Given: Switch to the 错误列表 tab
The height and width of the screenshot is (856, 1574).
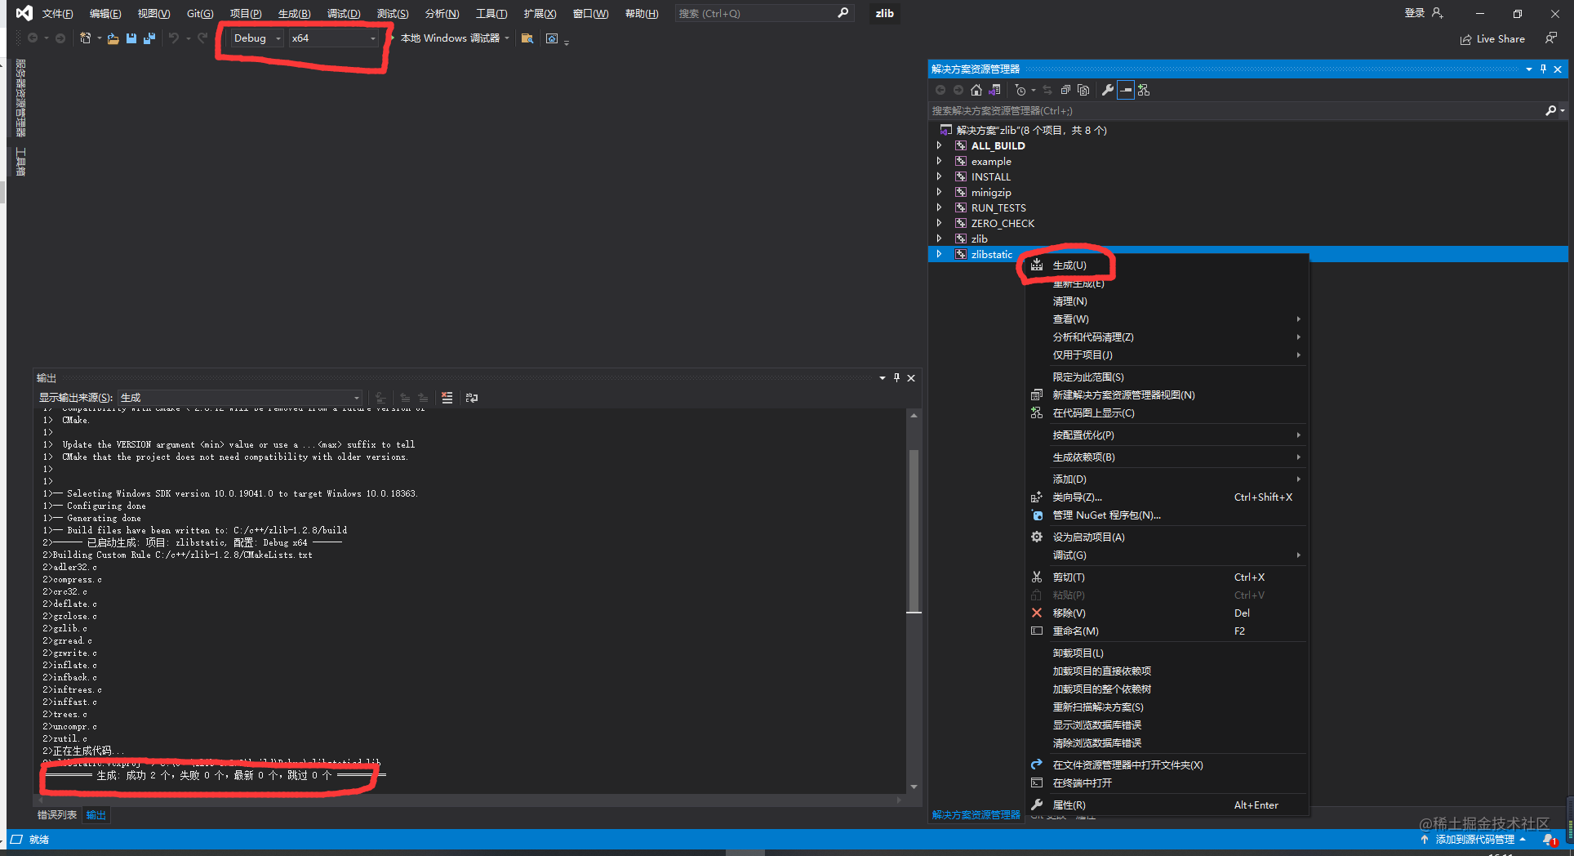Looking at the screenshot, I should [x=57, y=814].
